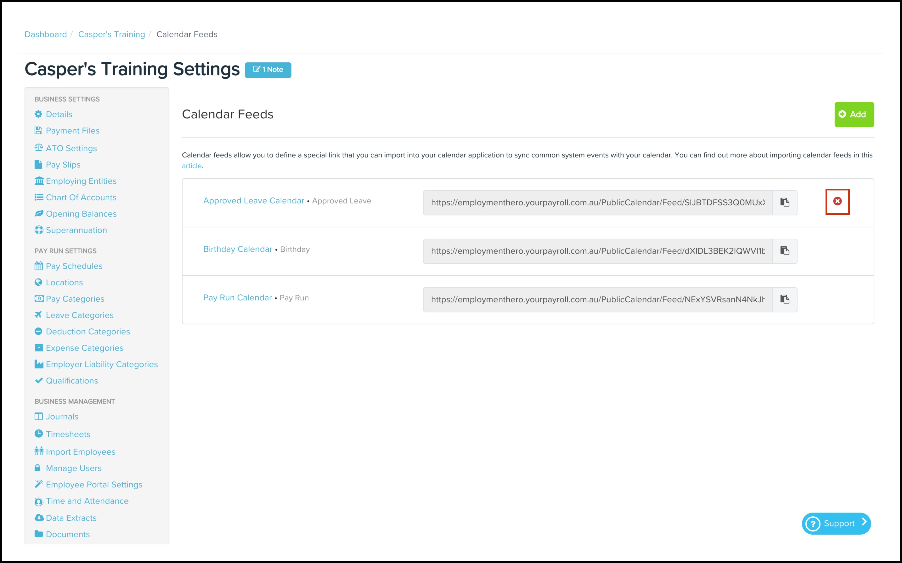This screenshot has width=902, height=563.
Task: Open the Birthday Calendar feed link
Action: pos(237,249)
